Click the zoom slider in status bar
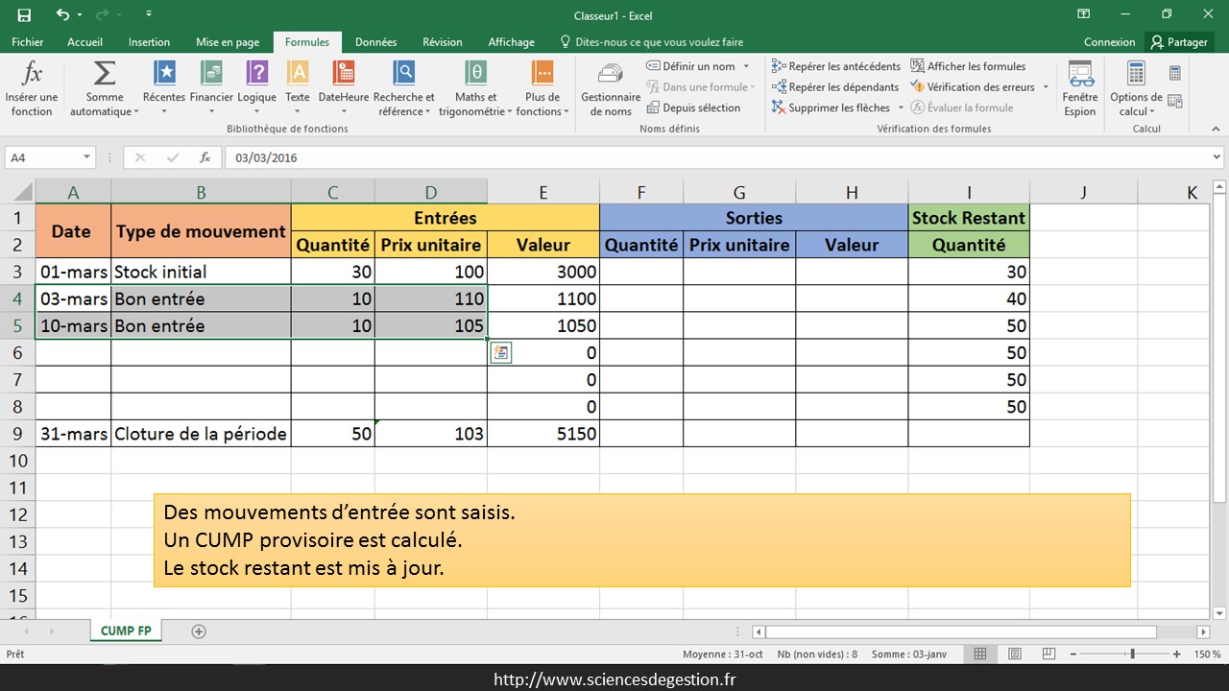 click(x=1133, y=654)
